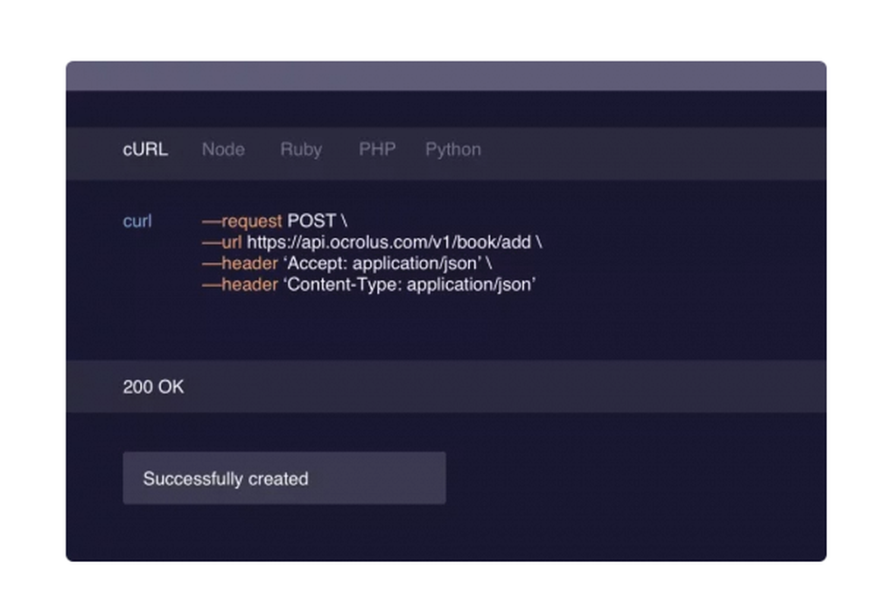This screenshot has width=875, height=611.
Task: View the PHP code sample
Action: pos(376,149)
